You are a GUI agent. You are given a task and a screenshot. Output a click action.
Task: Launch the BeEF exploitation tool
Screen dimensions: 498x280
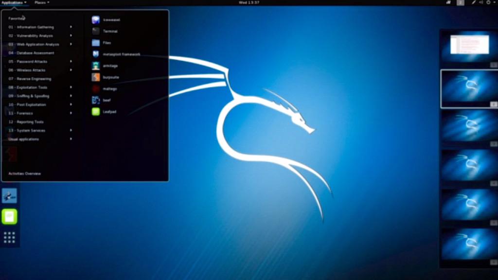coord(105,100)
